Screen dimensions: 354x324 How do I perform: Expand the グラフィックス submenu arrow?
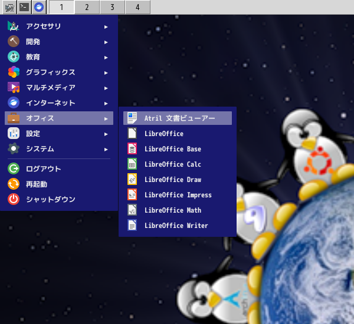[x=106, y=73]
